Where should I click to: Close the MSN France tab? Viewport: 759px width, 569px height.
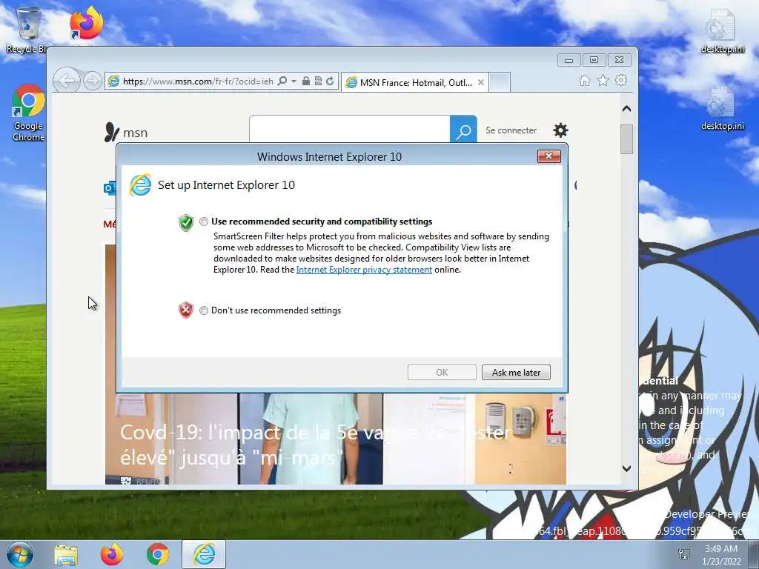coord(480,83)
